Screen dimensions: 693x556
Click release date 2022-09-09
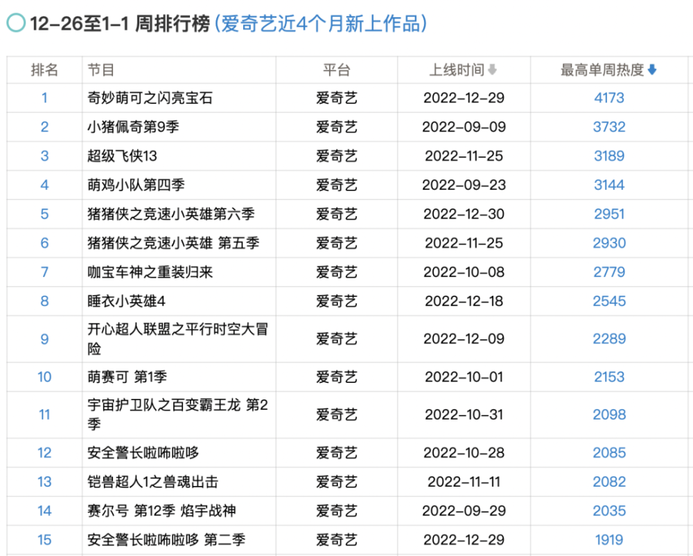(x=464, y=127)
